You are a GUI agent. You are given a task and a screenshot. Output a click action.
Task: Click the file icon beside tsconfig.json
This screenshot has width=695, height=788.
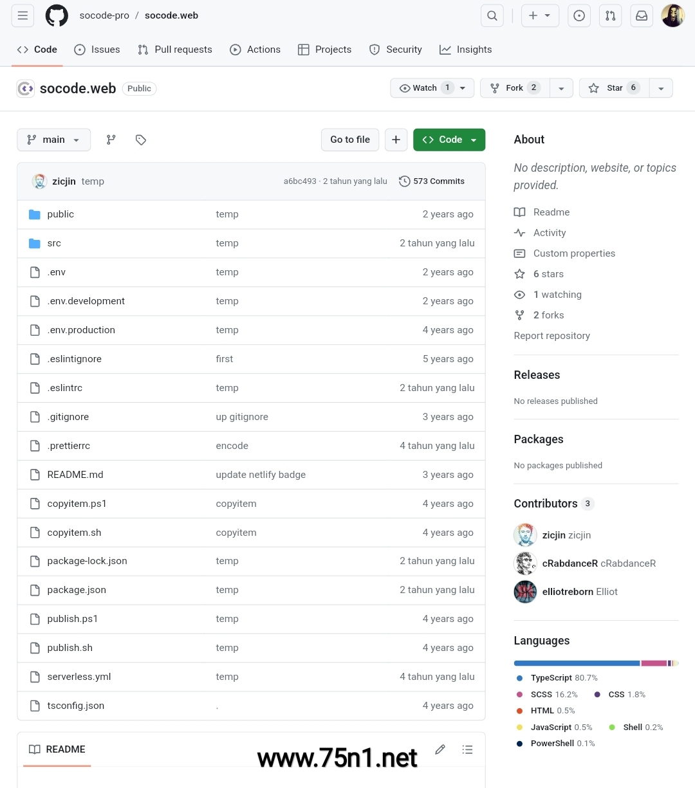[x=35, y=706]
